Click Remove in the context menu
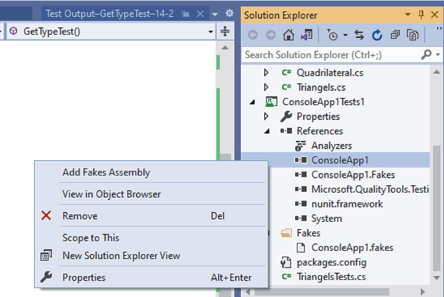The image size is (444, 297). click(80, 216)
